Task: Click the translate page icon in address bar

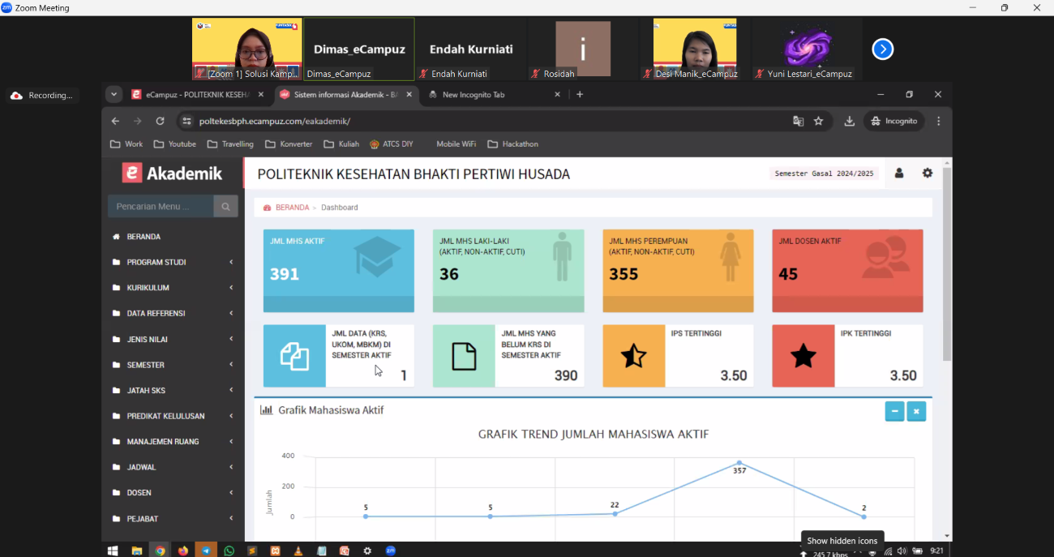Action: [x=798, y=121]
